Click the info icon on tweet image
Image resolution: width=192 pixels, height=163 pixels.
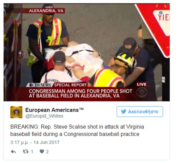tap(161, 13)
